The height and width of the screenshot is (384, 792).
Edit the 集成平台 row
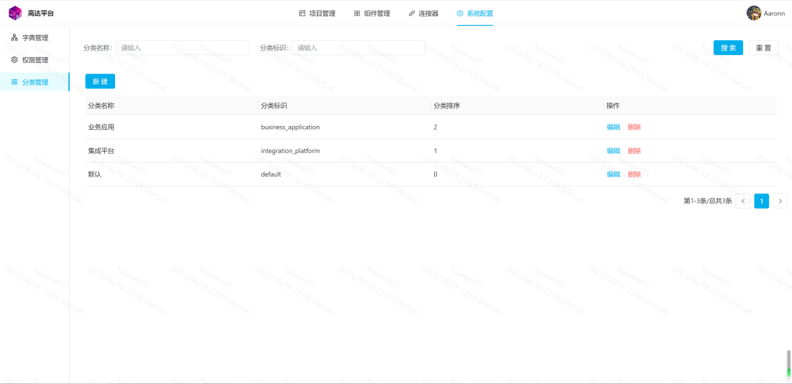pos(613,150)
